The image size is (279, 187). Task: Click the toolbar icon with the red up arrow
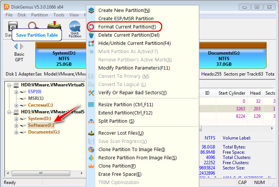point(54,25)
